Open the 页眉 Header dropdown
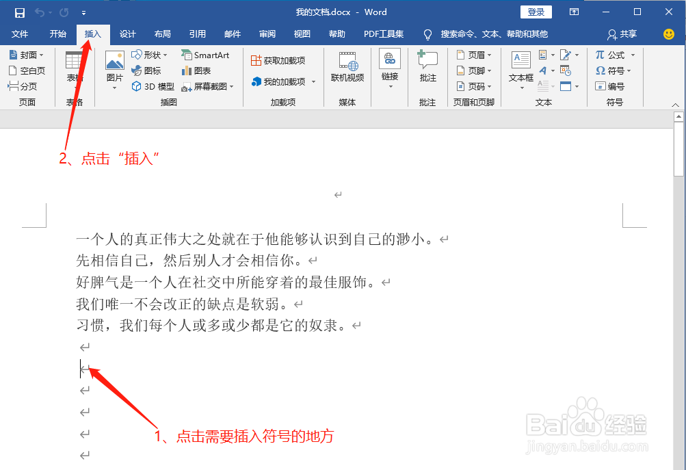The image size is (686, 470). (474, 55)
